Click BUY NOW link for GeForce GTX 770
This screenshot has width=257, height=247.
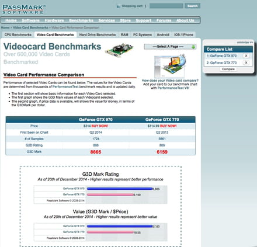[168, 126]
